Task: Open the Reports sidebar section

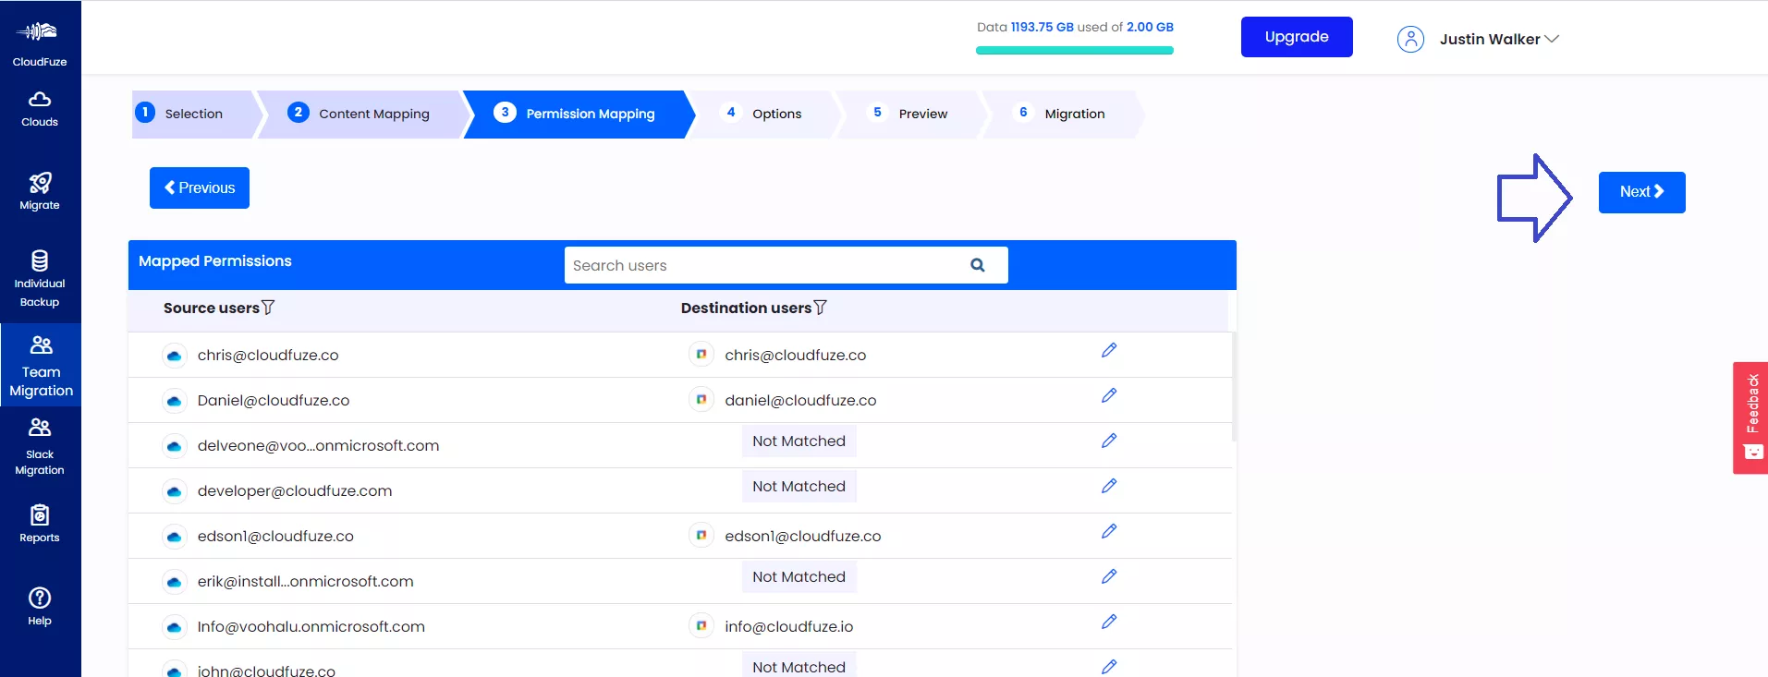Action: (x=40, y=524)
